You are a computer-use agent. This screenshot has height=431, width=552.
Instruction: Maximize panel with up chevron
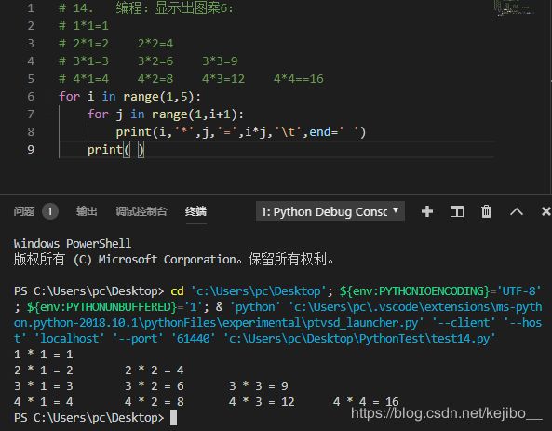pyautogui.click(x=517, y=211)
